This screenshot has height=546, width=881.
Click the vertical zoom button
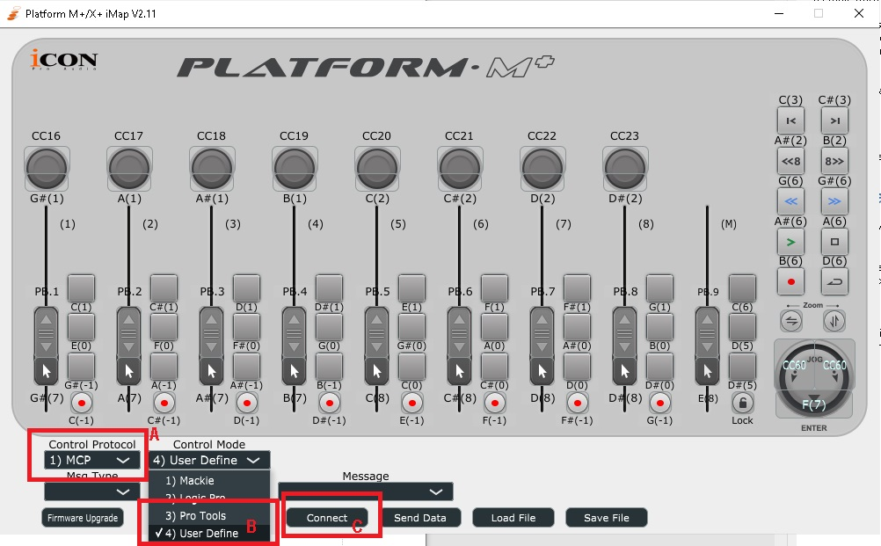click(834, 321)
